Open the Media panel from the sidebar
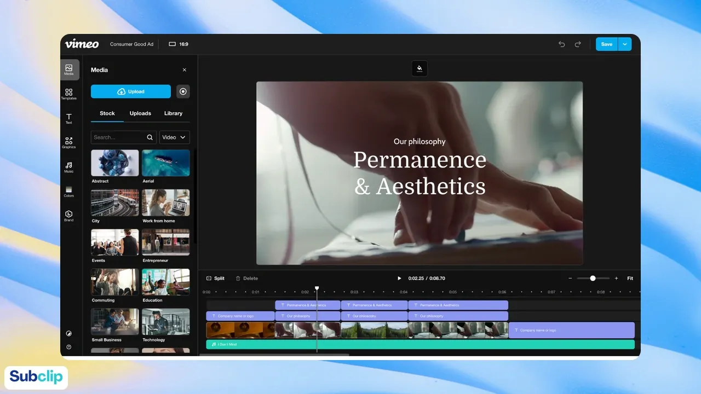The width and height of the screenshot is (701, 394). [x=68, y=69]
